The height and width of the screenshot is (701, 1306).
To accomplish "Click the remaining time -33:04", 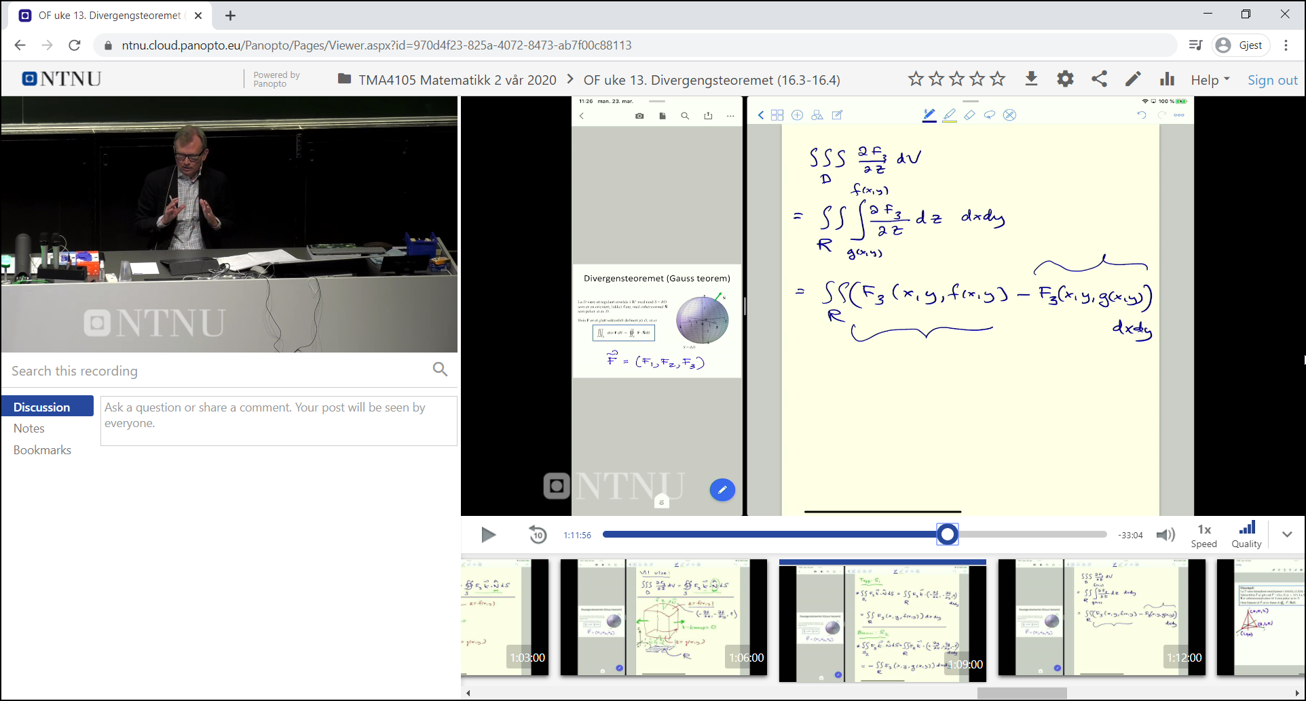I will pyautogui.click(x=1130, y=535).
